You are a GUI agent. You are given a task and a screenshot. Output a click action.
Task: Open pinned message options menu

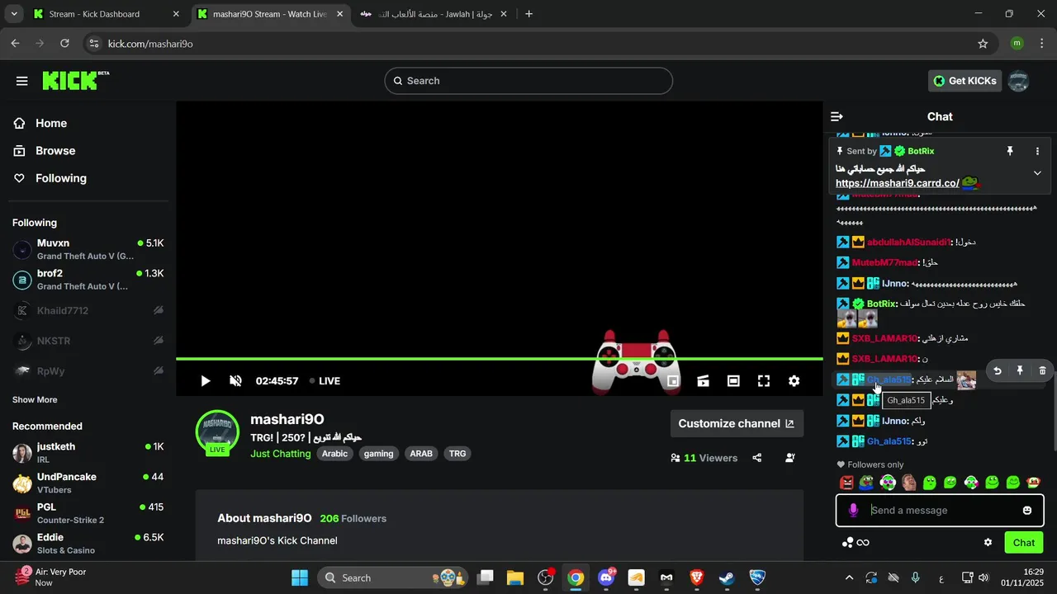click(1037, 152)
